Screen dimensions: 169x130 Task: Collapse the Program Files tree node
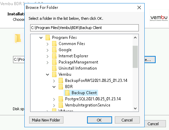41,38
